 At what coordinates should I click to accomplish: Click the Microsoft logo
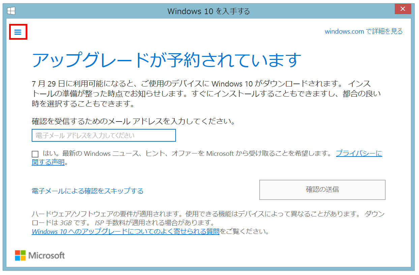[40, 255]
